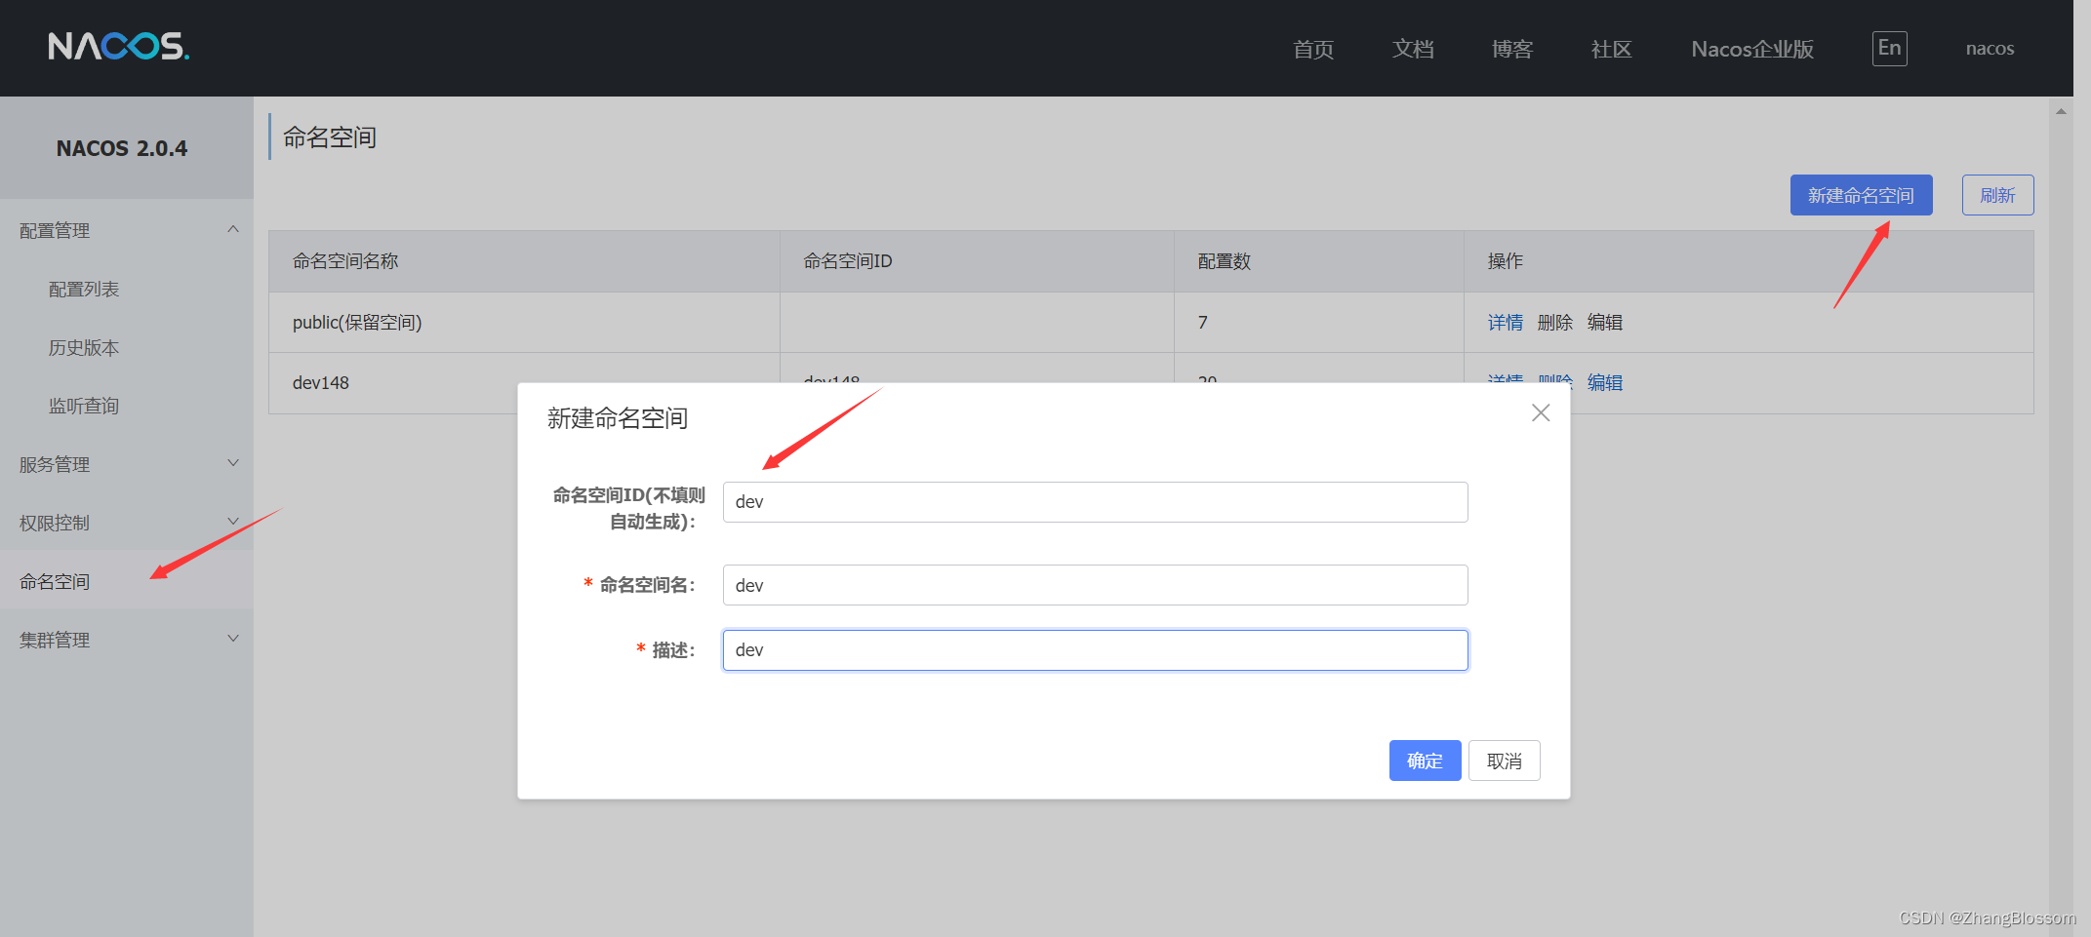This screenshot has height=937, width=2091.
Task: Expand the 集群管理 menu chevron
Action: coord(233,639)
